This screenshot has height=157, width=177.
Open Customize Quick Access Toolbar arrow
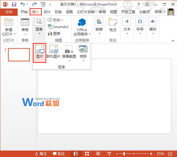(50, 5)
